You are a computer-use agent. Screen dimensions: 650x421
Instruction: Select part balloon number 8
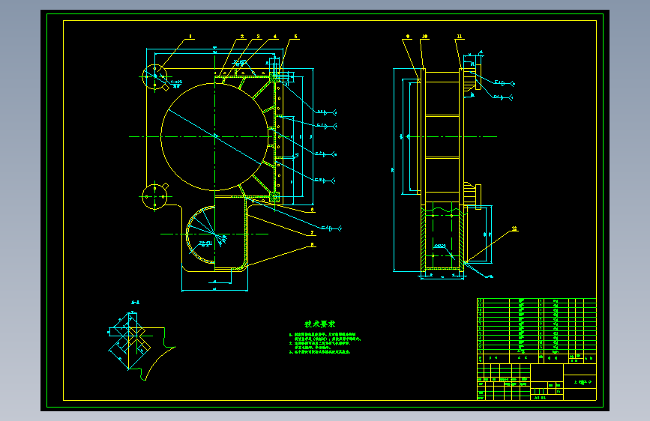[312, 244]
